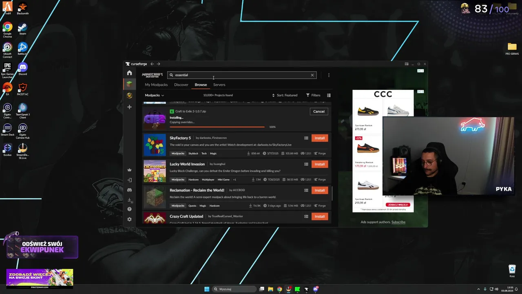Click the Quests tag on Reclamation
Image resolution: width=522 pixels, height=294 pixels.
[192, 206]
